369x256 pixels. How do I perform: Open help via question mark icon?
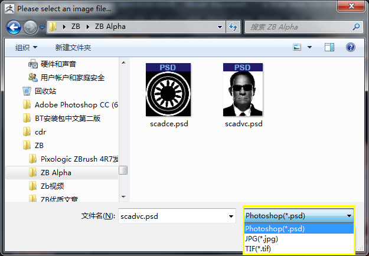(351, 47)
